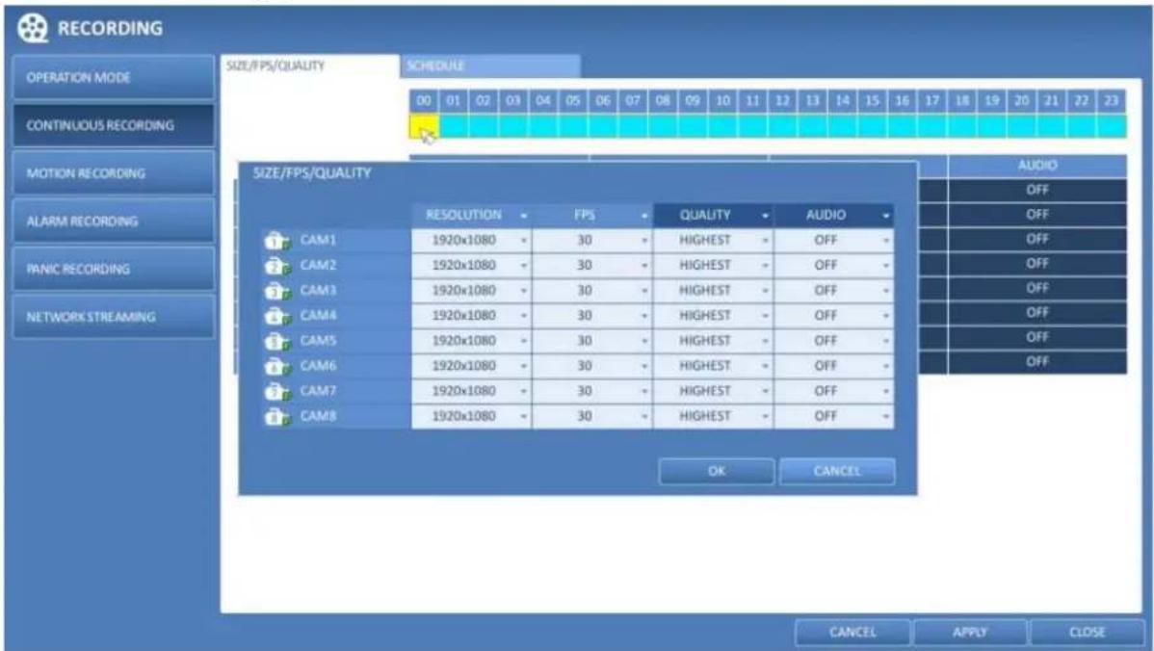Click the CAM1 label text
1154x651 pixels.
click(x=318, y=240)
